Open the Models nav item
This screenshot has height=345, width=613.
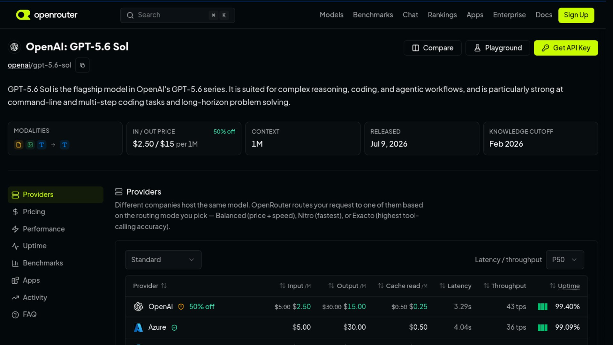(331, 15)
